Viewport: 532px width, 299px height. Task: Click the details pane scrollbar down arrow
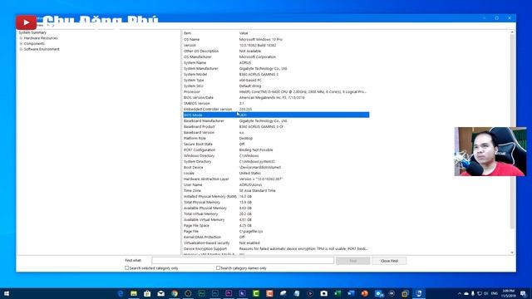coord(512,252)
